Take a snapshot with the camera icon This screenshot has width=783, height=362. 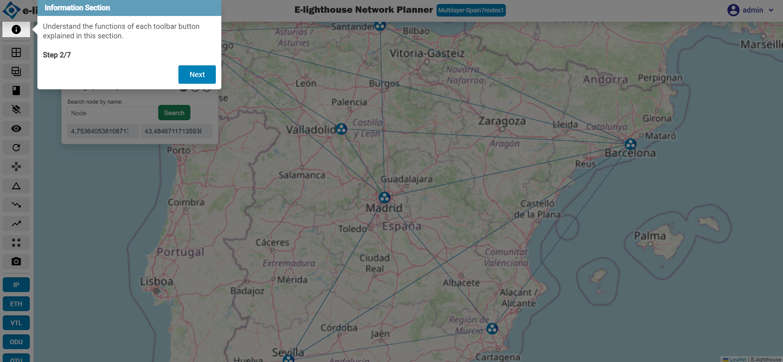coord(16,262)
